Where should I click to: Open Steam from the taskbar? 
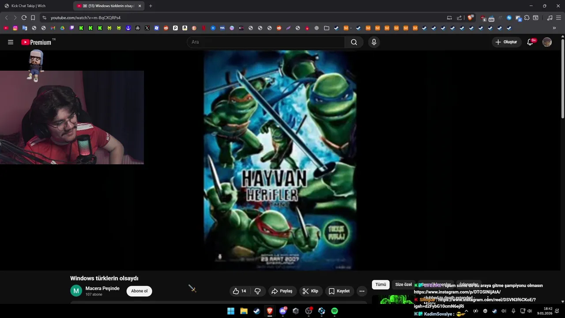click(x=256, y=311)
